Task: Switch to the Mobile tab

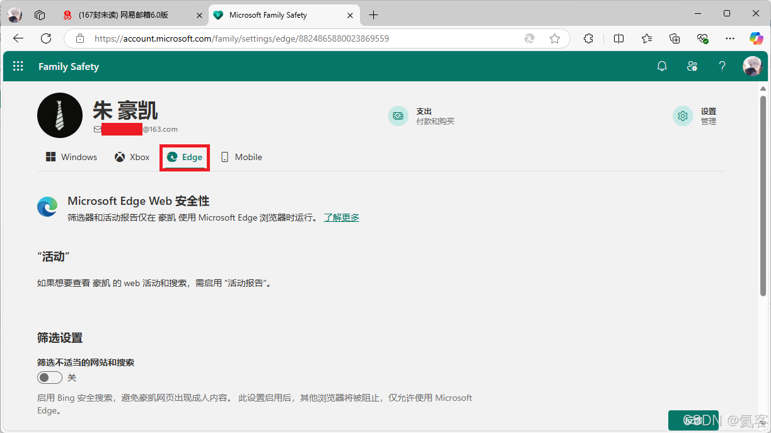Action: point(241,157)
